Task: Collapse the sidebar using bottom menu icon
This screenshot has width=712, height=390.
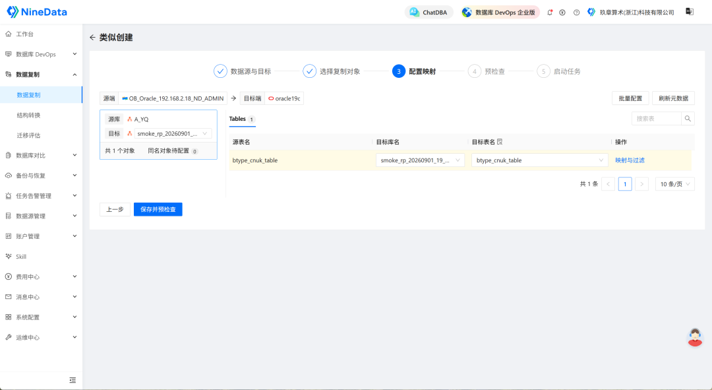Action: tap(73, 380)
